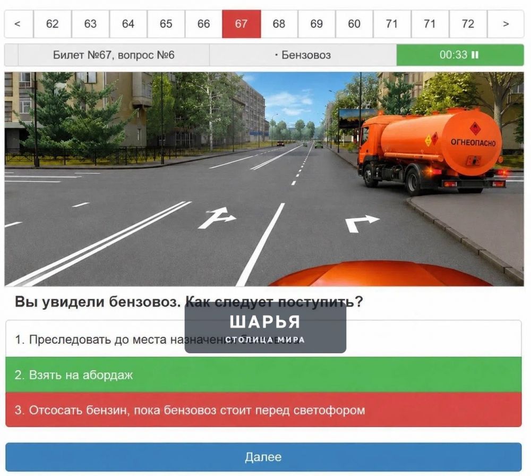Image resolution: width=531 pixels, height=476 pixels.
Task: Open question 64 in pagination
Action: pyautogui.click(x=129, y=24)
